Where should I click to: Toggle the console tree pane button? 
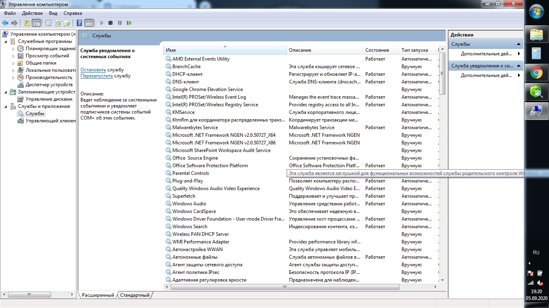(37, 23)
